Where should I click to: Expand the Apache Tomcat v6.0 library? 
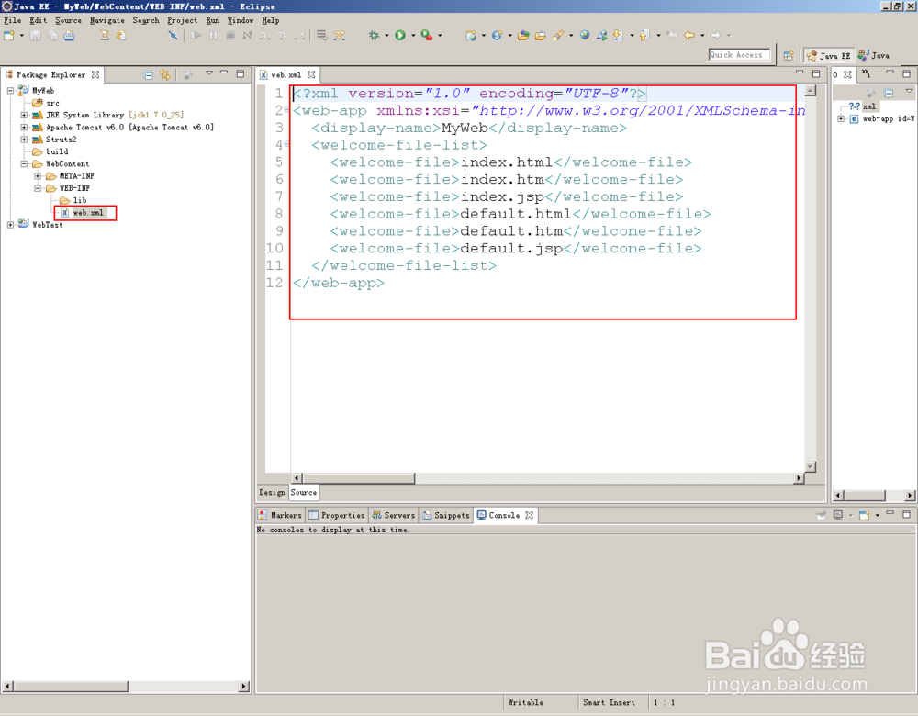[24, 127]
